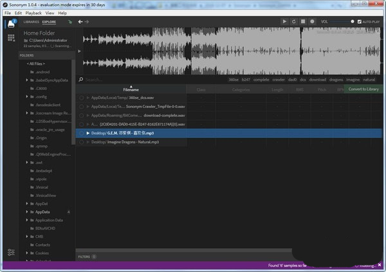386x272 pixels.
Task: Click the back navigation arrow
Action: (80, 21)
